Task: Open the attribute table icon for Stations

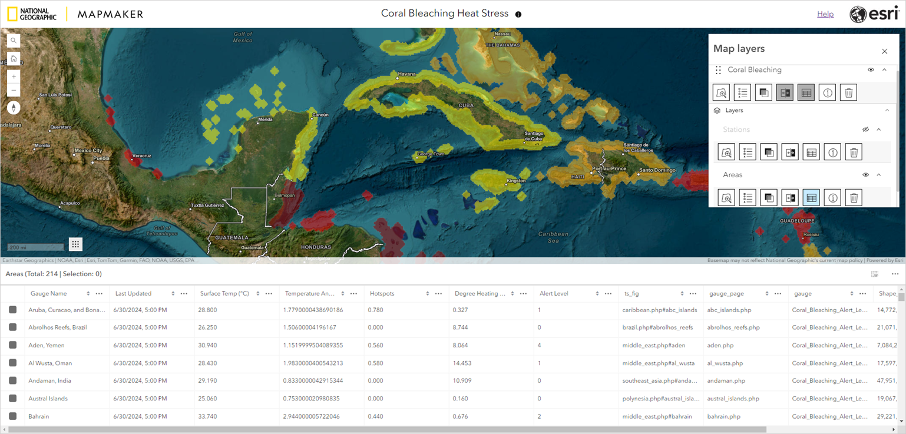Action: point(811,151)
